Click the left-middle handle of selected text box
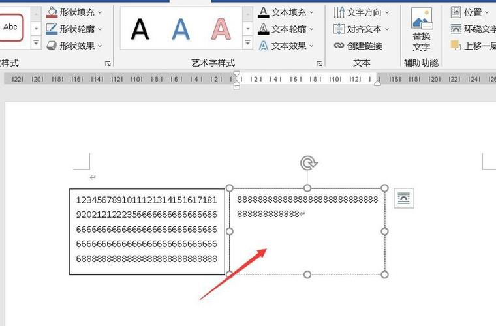The height and width of the screenshot is (326, 496). pos(230,231)
